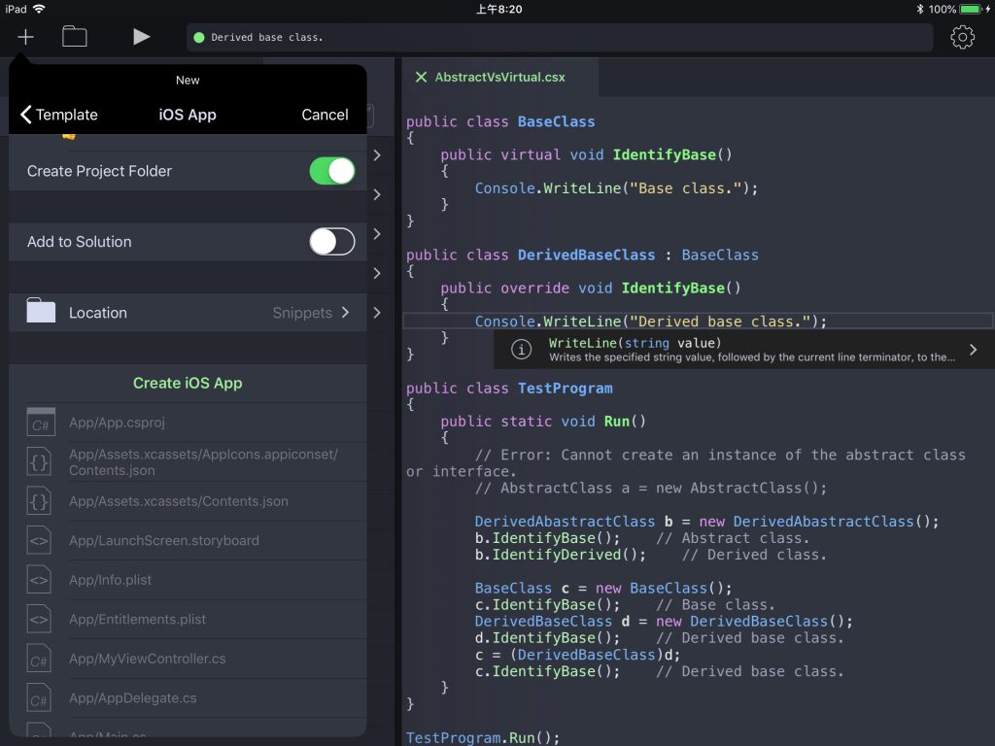
Task: Click BaseClass class name in code
Action: [556, 121]
